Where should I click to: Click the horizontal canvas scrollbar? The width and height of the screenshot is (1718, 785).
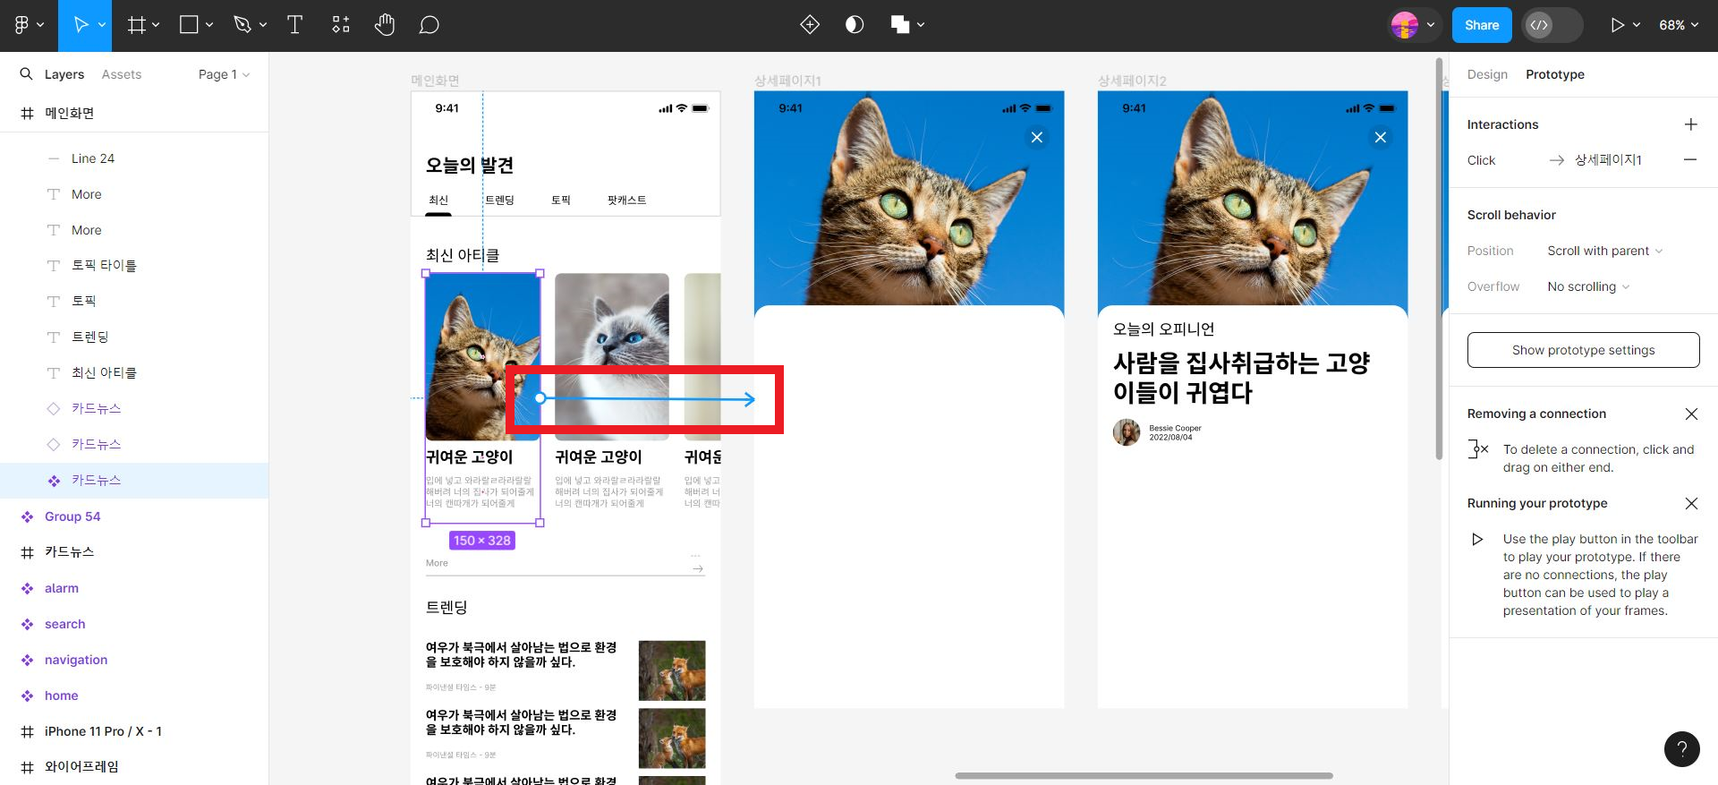coord(1144,775)
